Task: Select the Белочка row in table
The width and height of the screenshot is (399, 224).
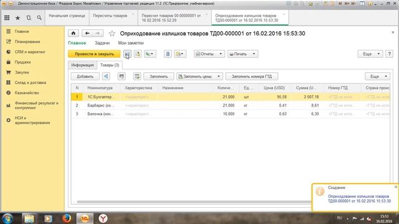Action: coord(230,114)
